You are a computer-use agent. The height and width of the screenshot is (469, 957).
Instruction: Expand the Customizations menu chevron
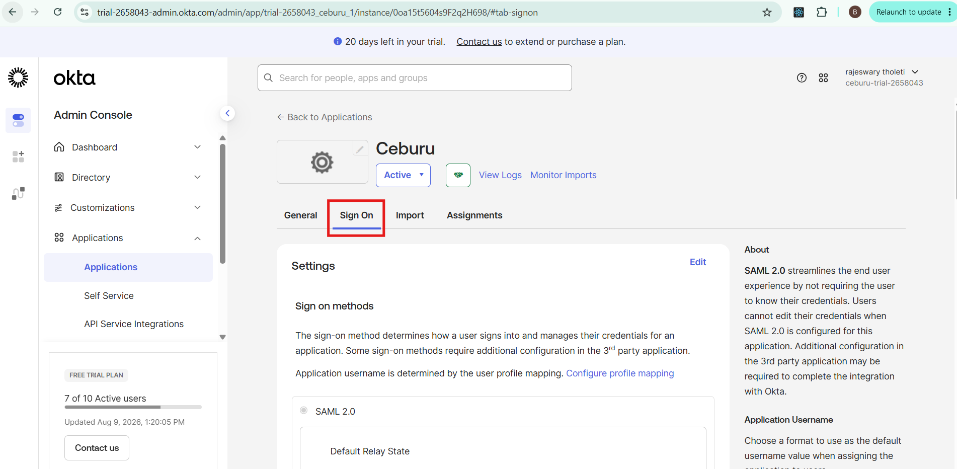(198, 207)
